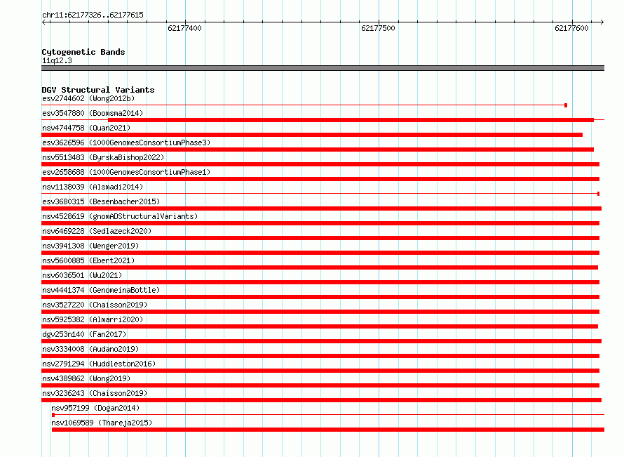Image resolution: width=624 pixels, height=457 pixels.
Task: Click the 62177400 ruler position label
Action: click(x=184, y=28)
